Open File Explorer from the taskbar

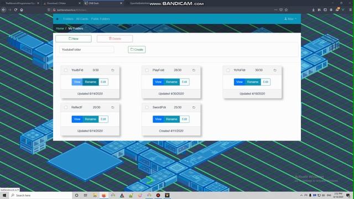pyautogui.click(x=95, y=195)
